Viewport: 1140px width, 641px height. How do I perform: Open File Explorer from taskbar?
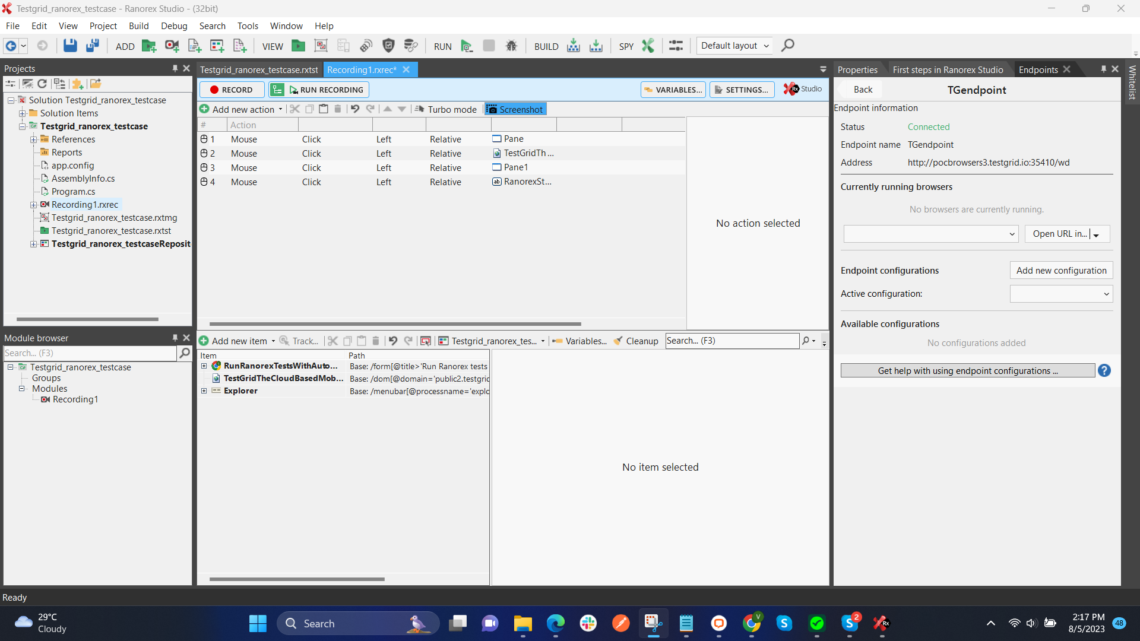coord(522,623)
